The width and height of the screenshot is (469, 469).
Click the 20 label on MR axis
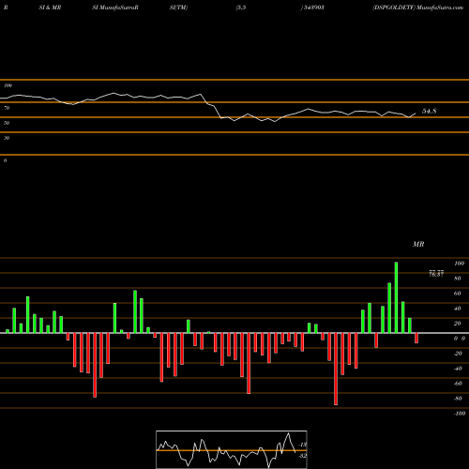457,324
